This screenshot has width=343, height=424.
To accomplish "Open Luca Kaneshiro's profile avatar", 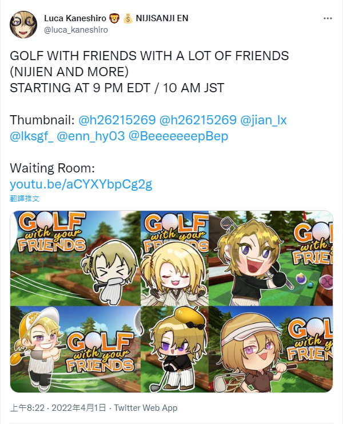I will tap(23, 24).
